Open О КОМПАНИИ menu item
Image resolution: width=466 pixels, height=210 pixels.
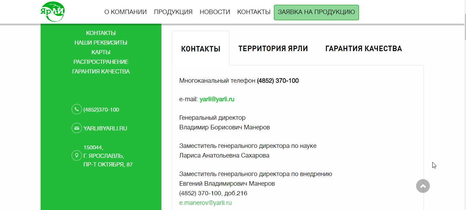pos(125,12)
